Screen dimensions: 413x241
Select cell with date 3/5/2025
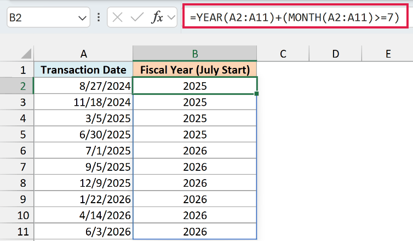[83, 118]
